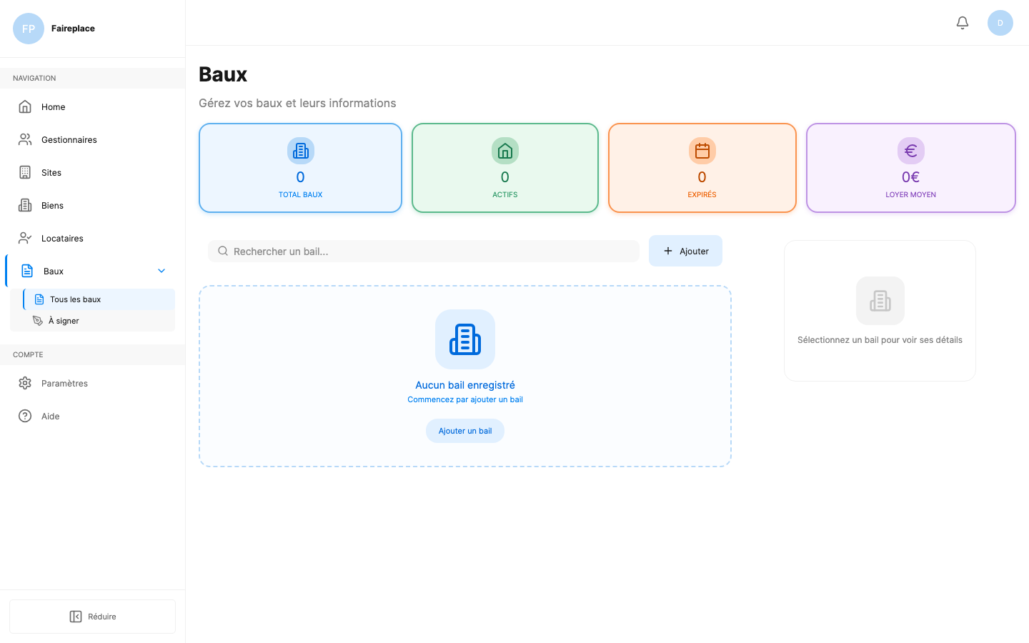Click the Réduire sidebar collapse button
Viewport: 1029px width, 643px height.
pos(92,616)
